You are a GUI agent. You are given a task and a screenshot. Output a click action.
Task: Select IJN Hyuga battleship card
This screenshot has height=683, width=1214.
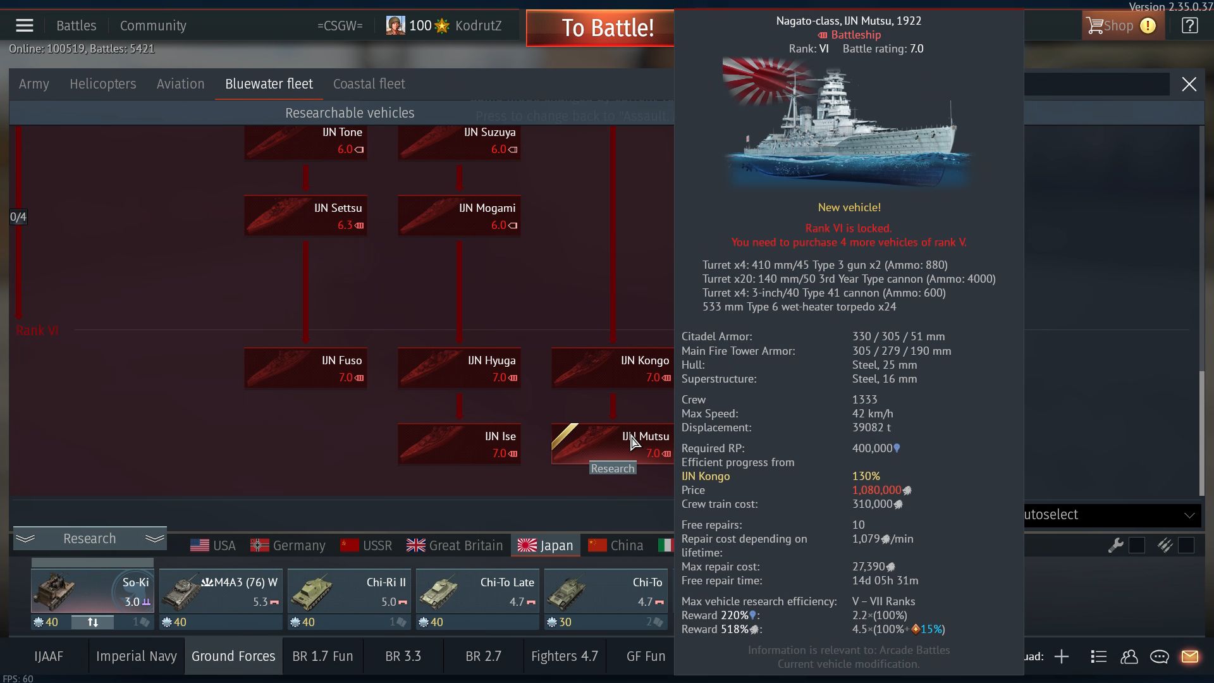tap(459, 368)
